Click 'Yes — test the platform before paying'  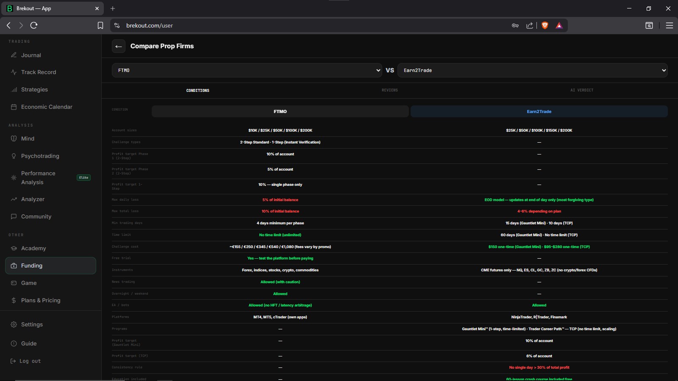(x=280, y=258)
